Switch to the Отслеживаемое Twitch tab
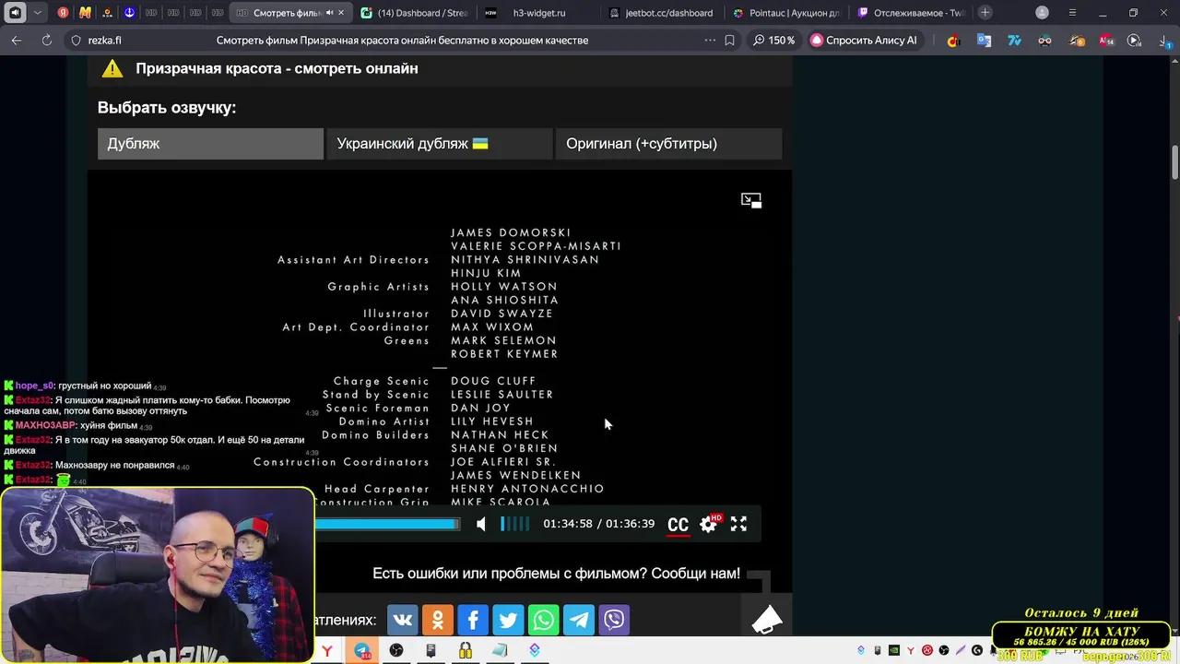The width and height of the screenshot is (1180, 664). click(910, 13)
